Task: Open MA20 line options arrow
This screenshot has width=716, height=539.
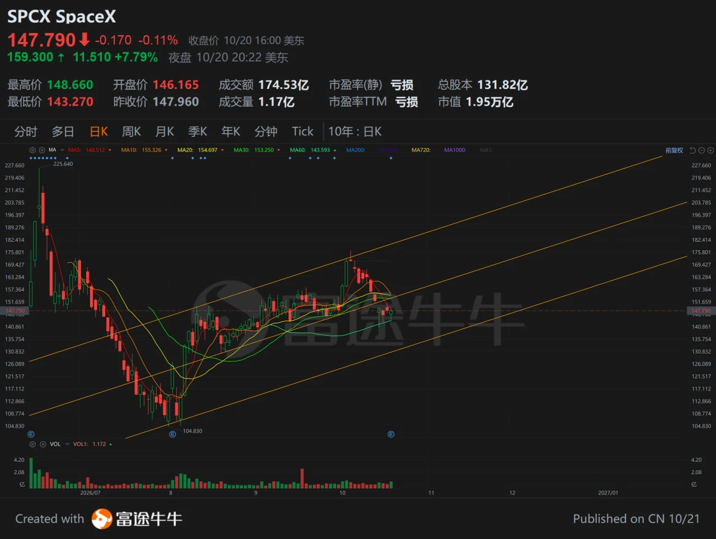Action: coord(222,150)
